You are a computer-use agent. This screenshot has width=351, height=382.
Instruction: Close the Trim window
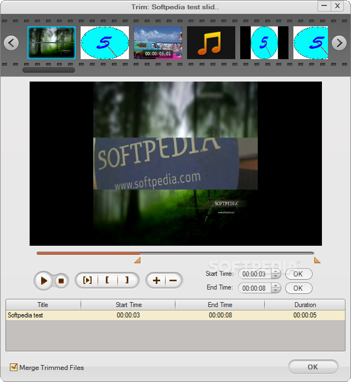337,6
